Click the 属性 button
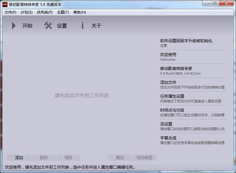Screen dimensions: 236x173 pos(120,157)
